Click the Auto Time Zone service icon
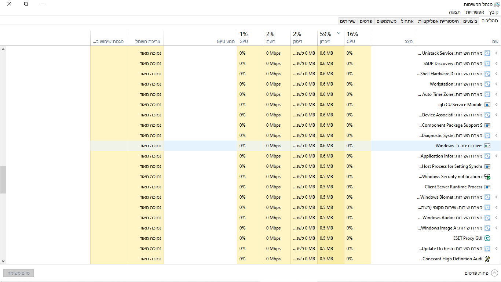The image size is (501, 282). click(x=487, y=94)
